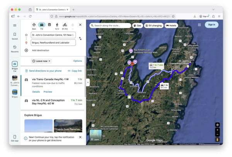Select Walking travel mode

click(x=57, y=26)
